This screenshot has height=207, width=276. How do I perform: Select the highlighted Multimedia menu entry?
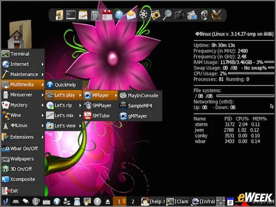[22, 85]
